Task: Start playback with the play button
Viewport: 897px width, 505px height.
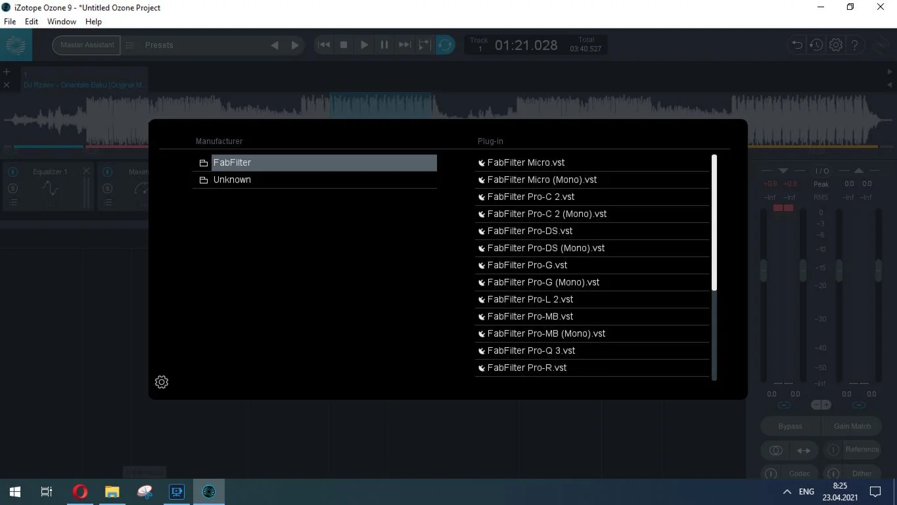Action: tap(364, 45)
